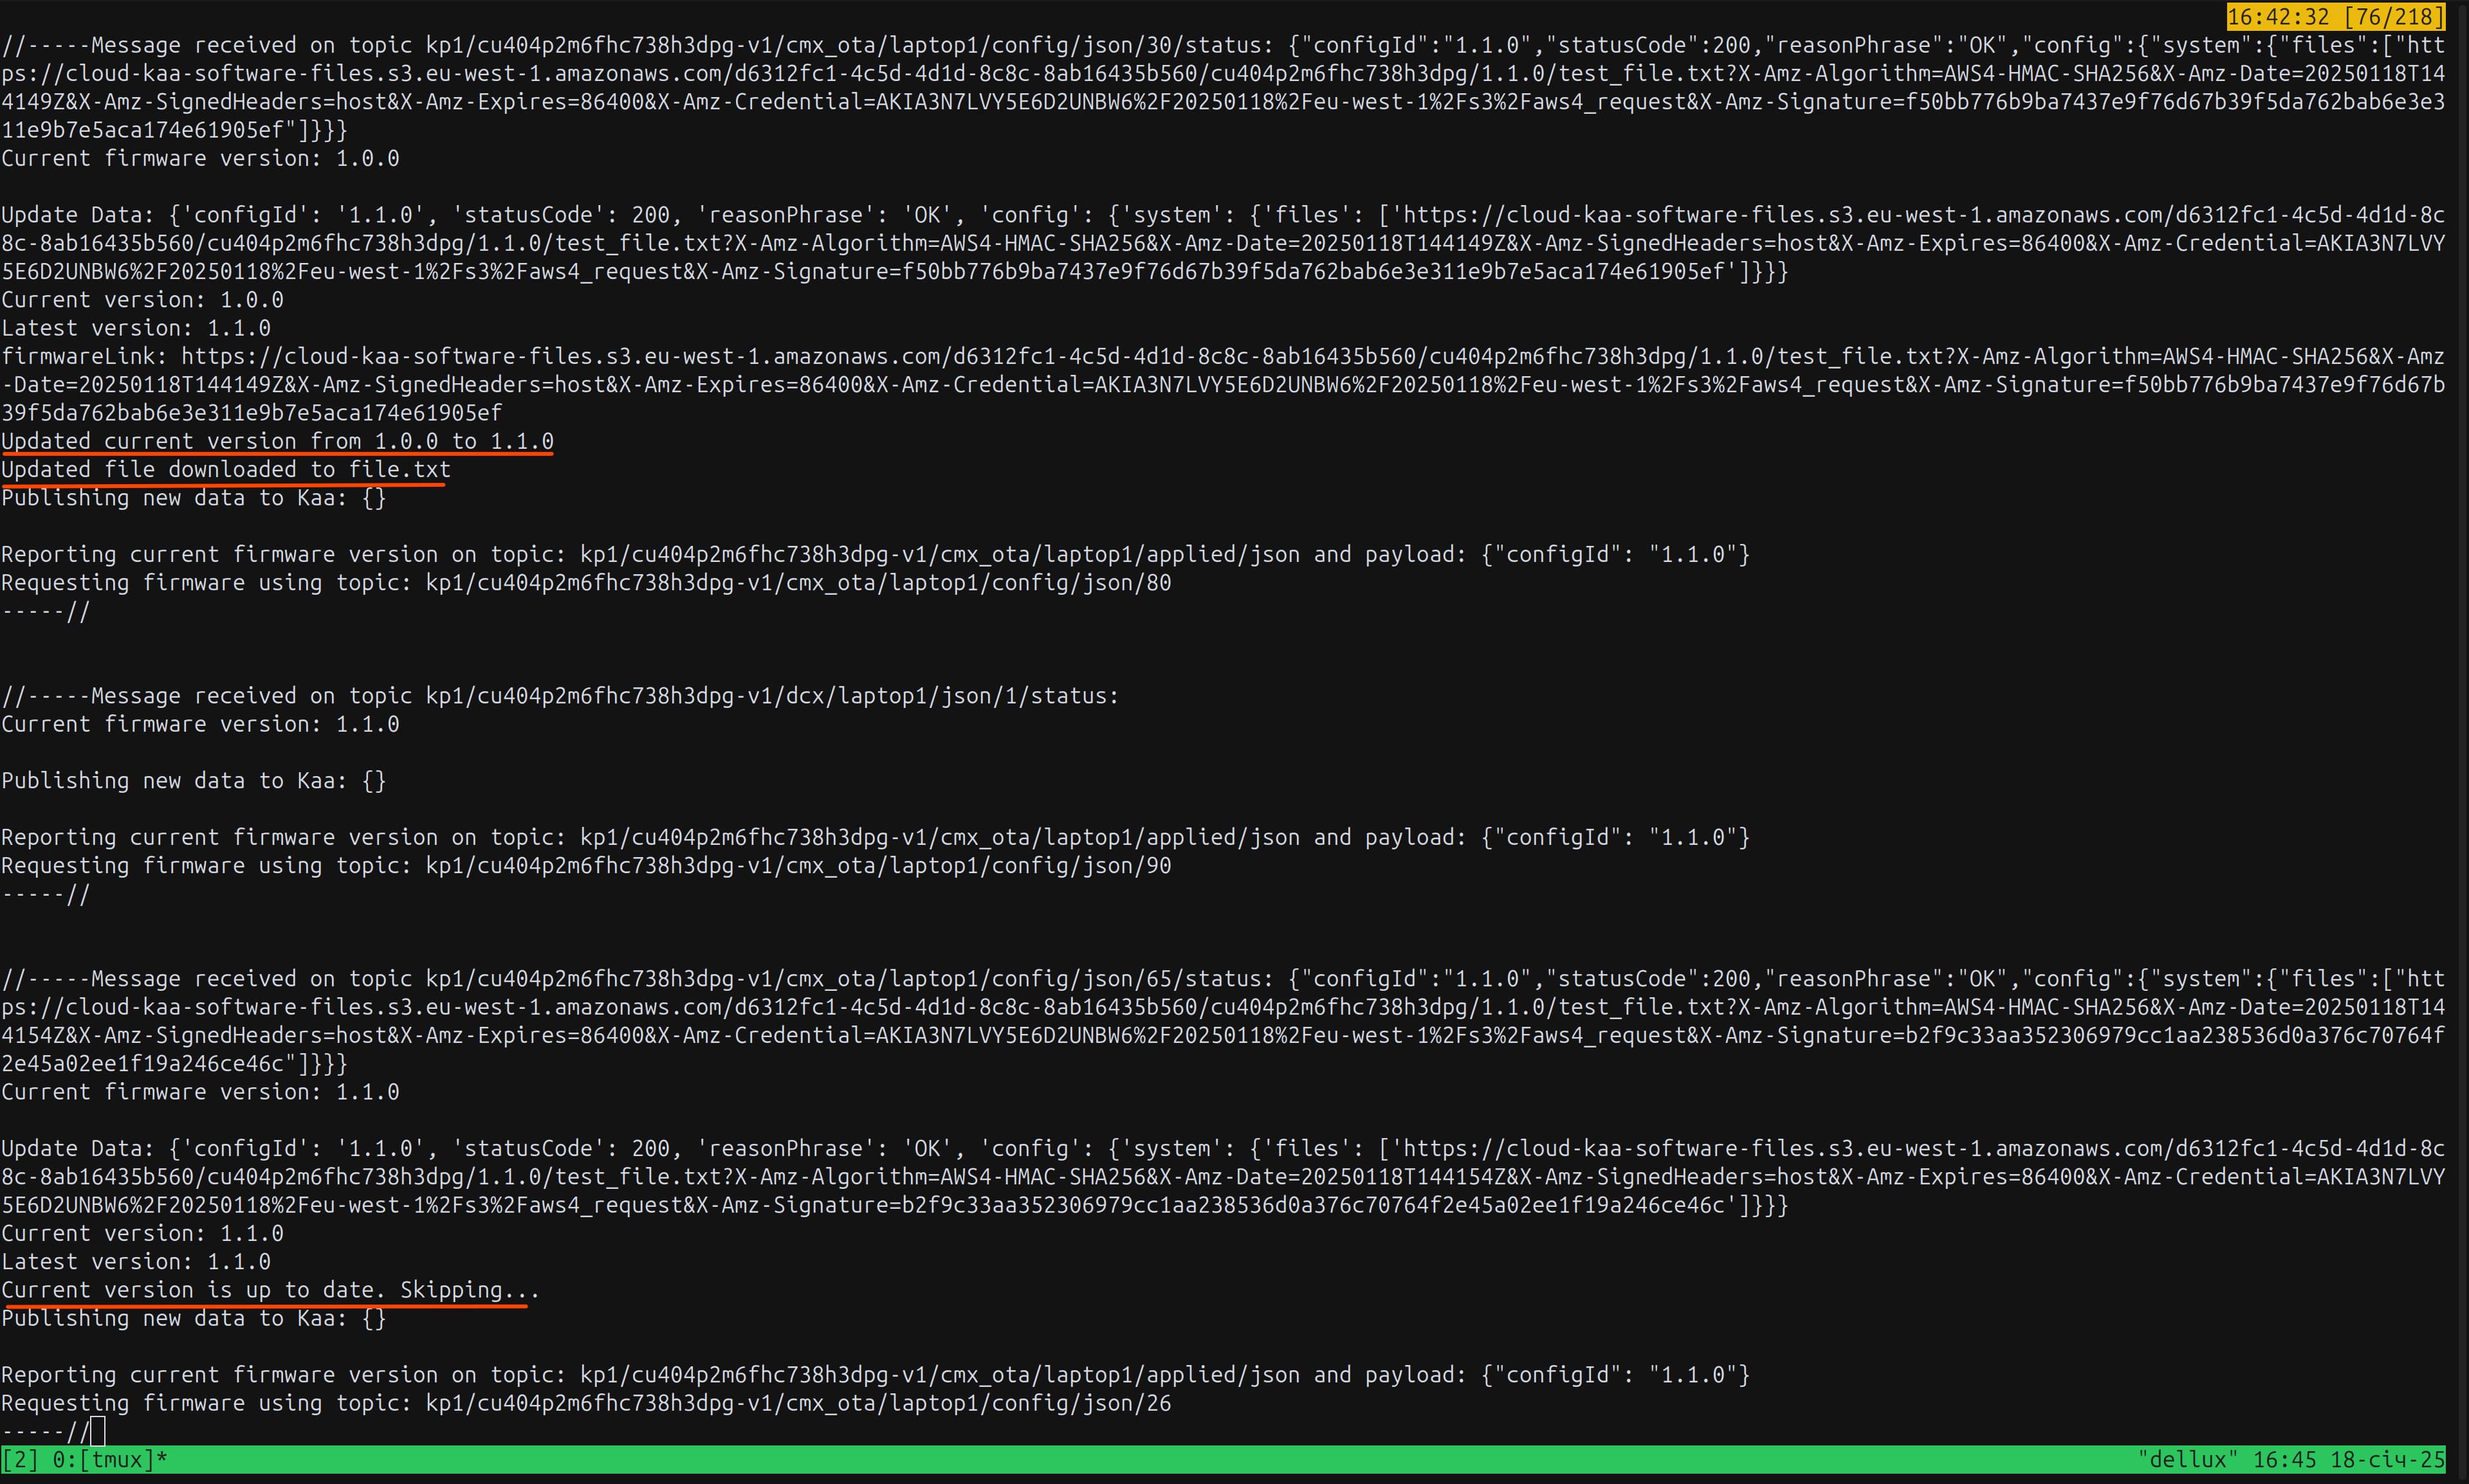Click "Current version is up to date. Skipping..."
Viewport: 2469px width, 1484px height.
(270, 1290)
